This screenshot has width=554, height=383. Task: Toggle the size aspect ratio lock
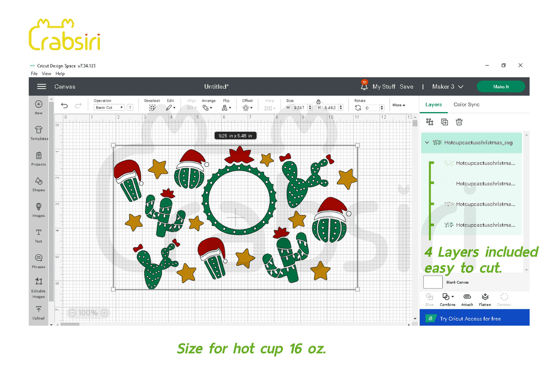tap(319, 101)
